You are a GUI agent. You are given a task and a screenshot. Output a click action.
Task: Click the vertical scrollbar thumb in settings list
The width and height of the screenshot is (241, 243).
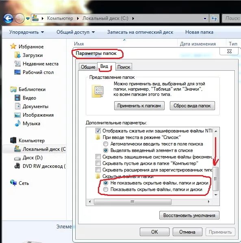pyautogui.click(x=216, y=179)
